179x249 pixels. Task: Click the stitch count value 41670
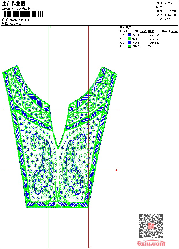tap(168, 3)
